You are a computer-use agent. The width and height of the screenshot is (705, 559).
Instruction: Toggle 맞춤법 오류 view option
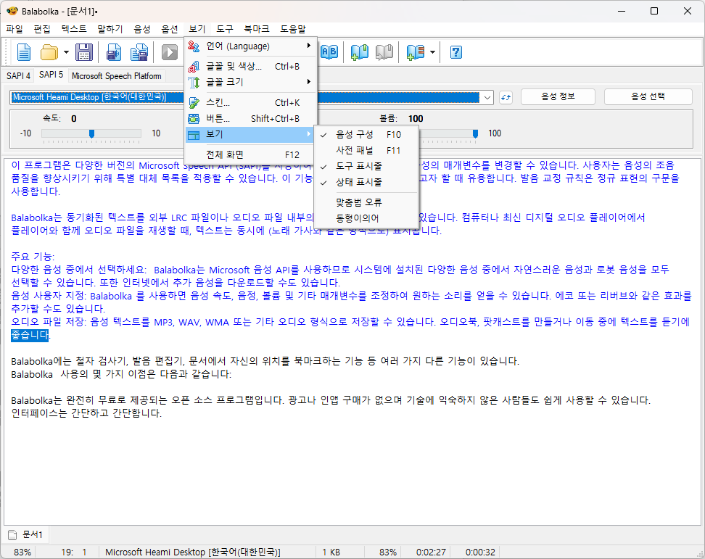[x=366, y=202]
